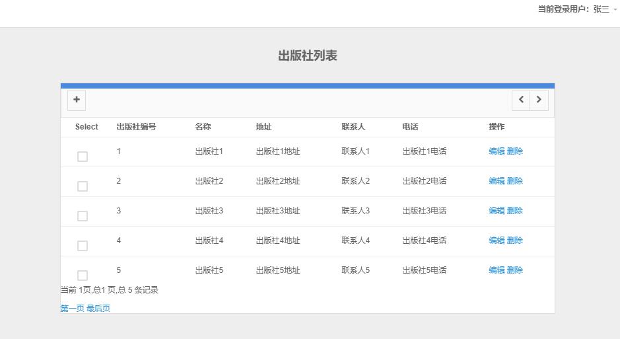Edit 出版社3 via 编辑 link
The height and width of the screenshot is (339, 620).
click(x=497, y=211)
